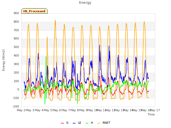Image resolution: width=171 pixels, height=128 pixels.
Task: Click the HS_Processed annotation label
Action: click(34, 11)
